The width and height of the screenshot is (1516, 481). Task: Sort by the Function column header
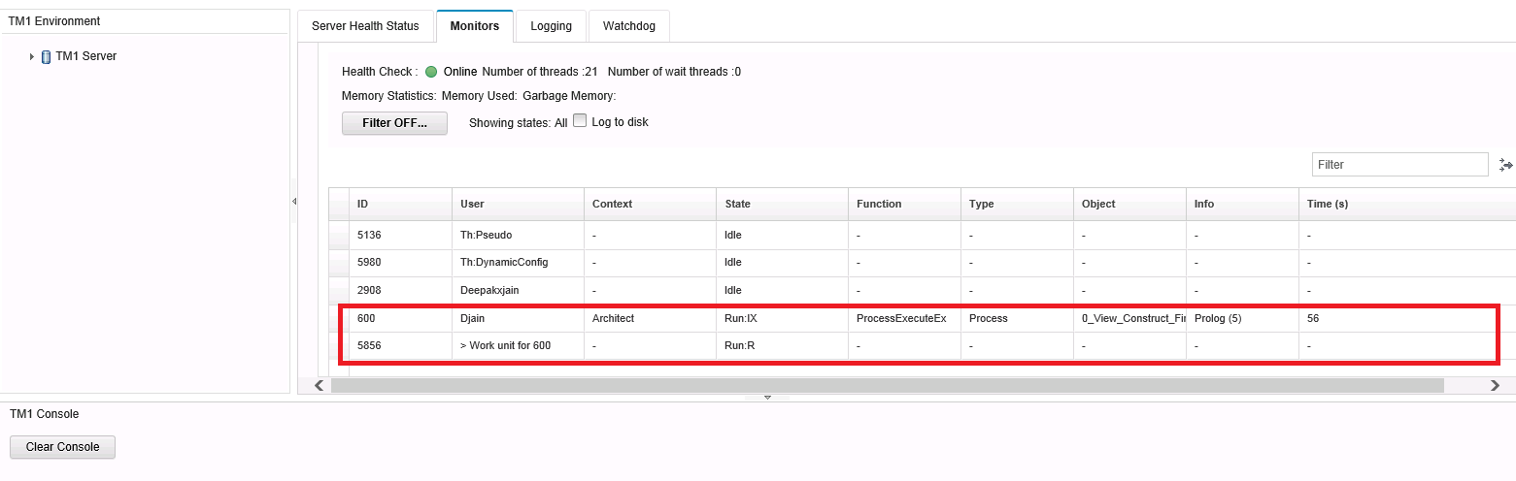coord(905,205)
